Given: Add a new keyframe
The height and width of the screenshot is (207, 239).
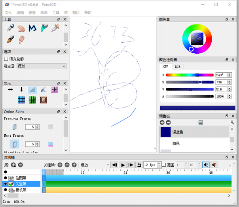Looking at the screenshot, I should point(60,165).
